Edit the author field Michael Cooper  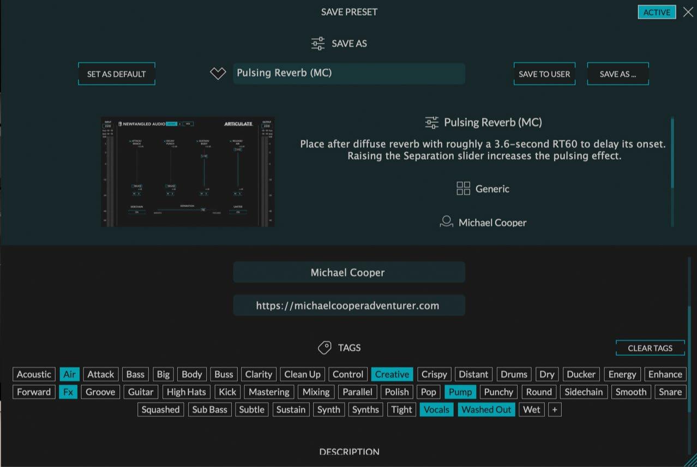(349, 272)
